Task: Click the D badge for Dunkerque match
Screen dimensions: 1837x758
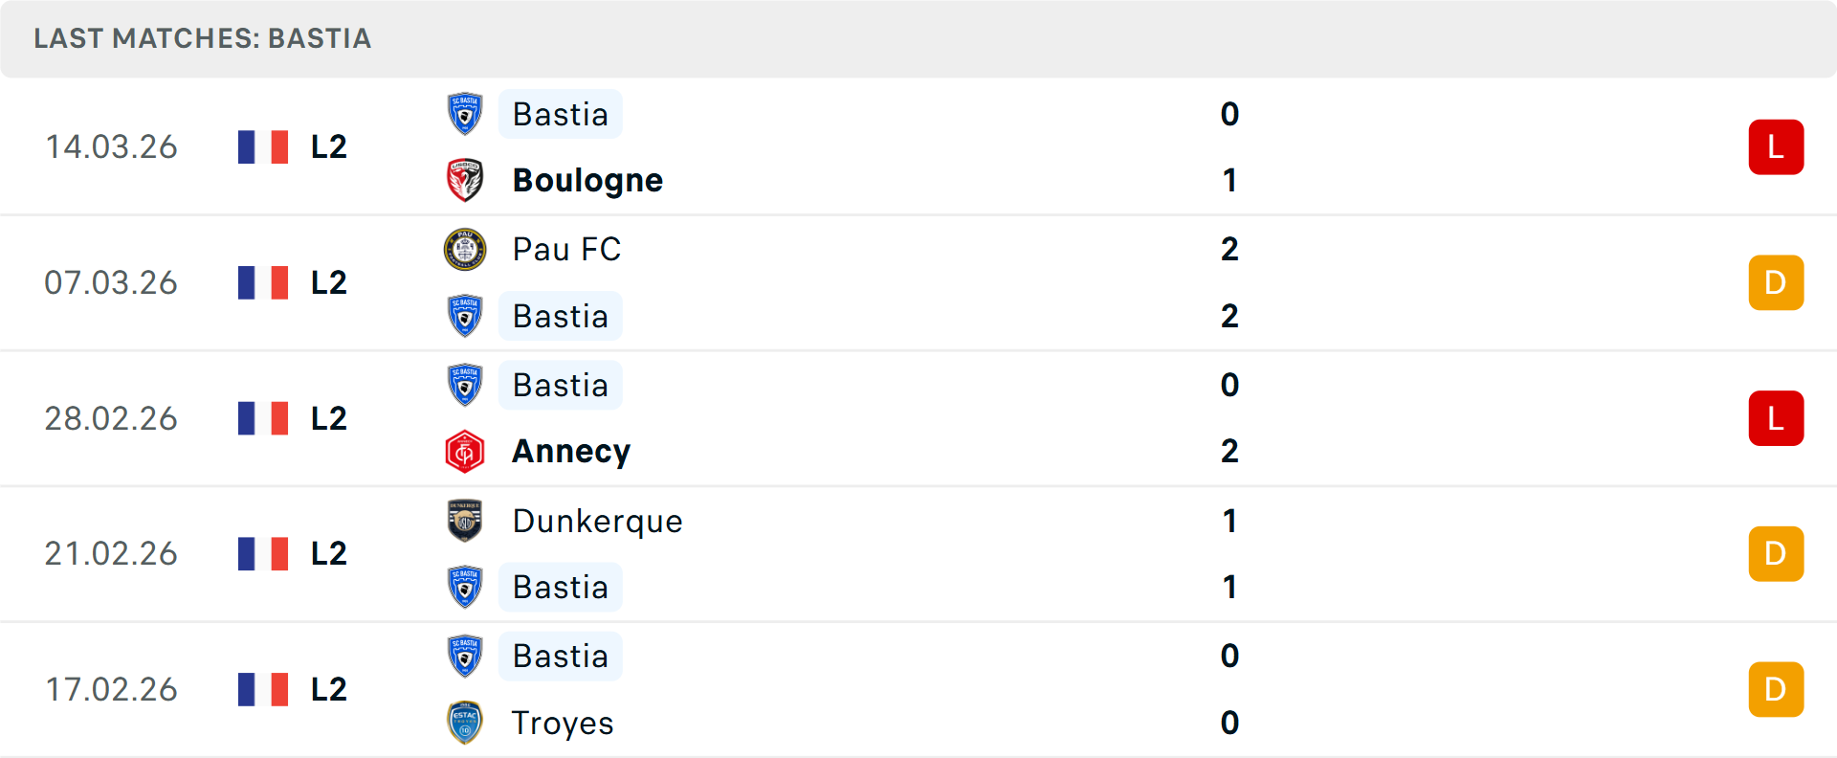Action: 1776,554
